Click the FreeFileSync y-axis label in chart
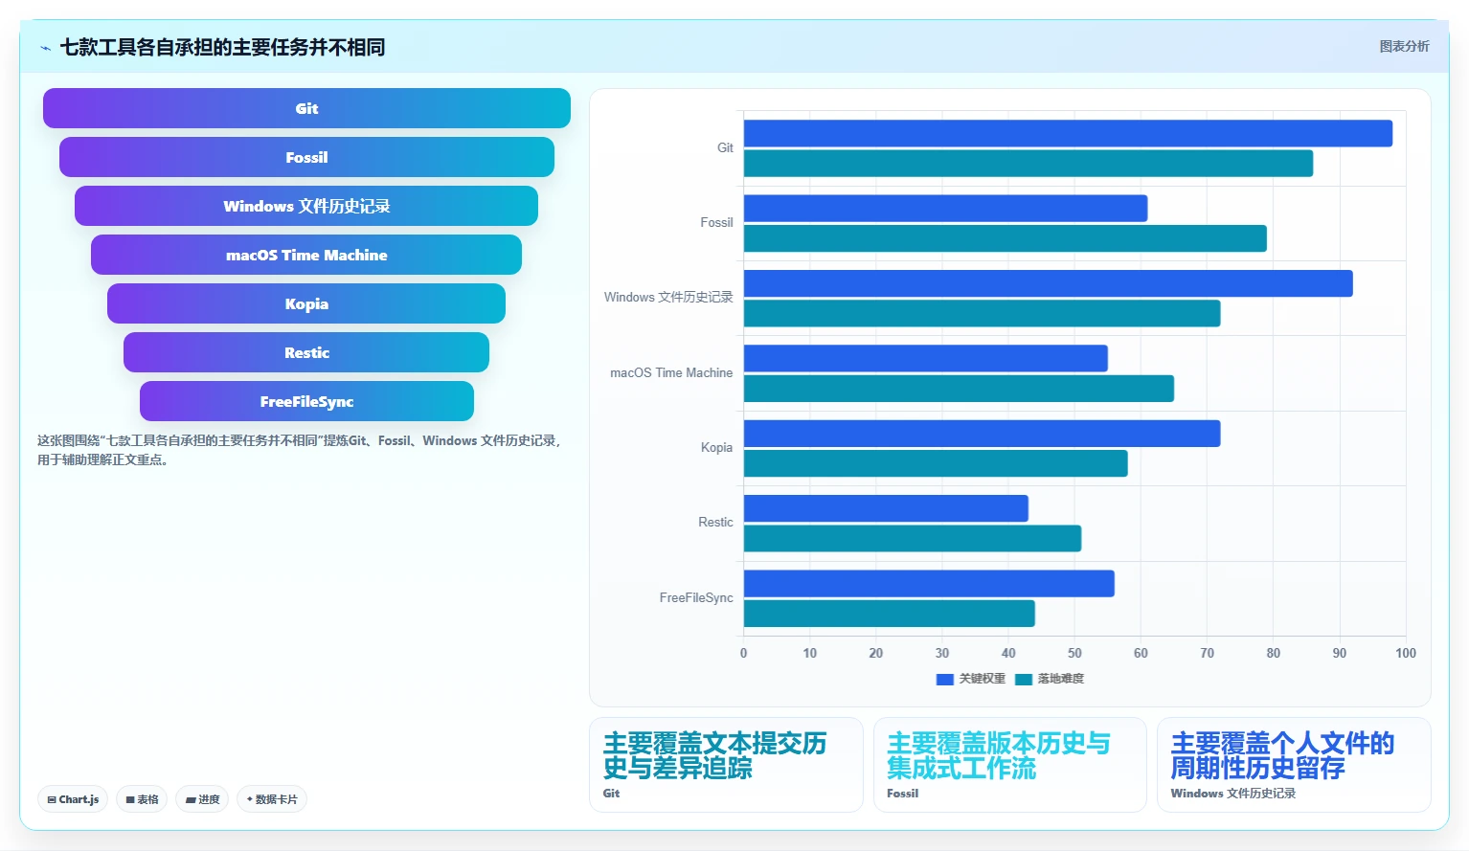This screenshot has height=851, width=1469. 696,597
